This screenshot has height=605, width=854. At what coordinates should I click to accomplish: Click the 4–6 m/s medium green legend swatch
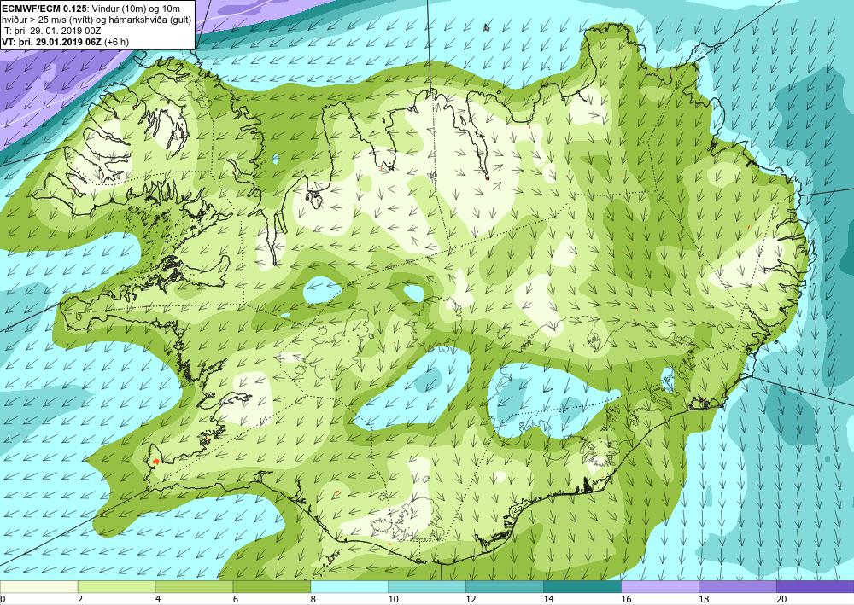pos(194,587)
